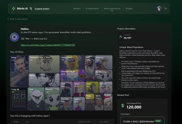Click the followers people icon
Image resolution: width=182 pixels, height=124 pixels.
point(121,37)
